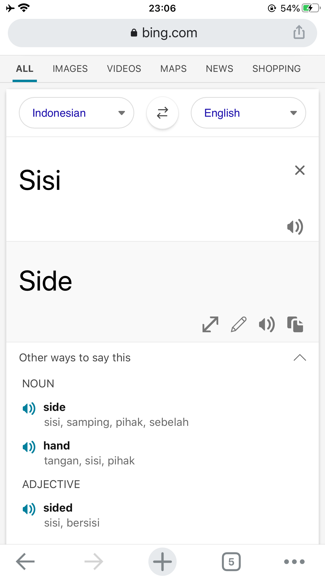Clear the source text Sisi
The image size is (325, 579).
point(300,170)
